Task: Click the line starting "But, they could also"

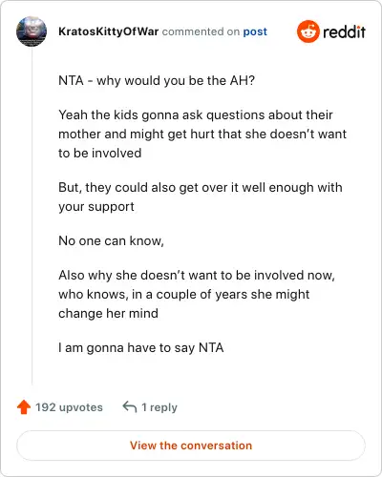Action: click(201, 187)
